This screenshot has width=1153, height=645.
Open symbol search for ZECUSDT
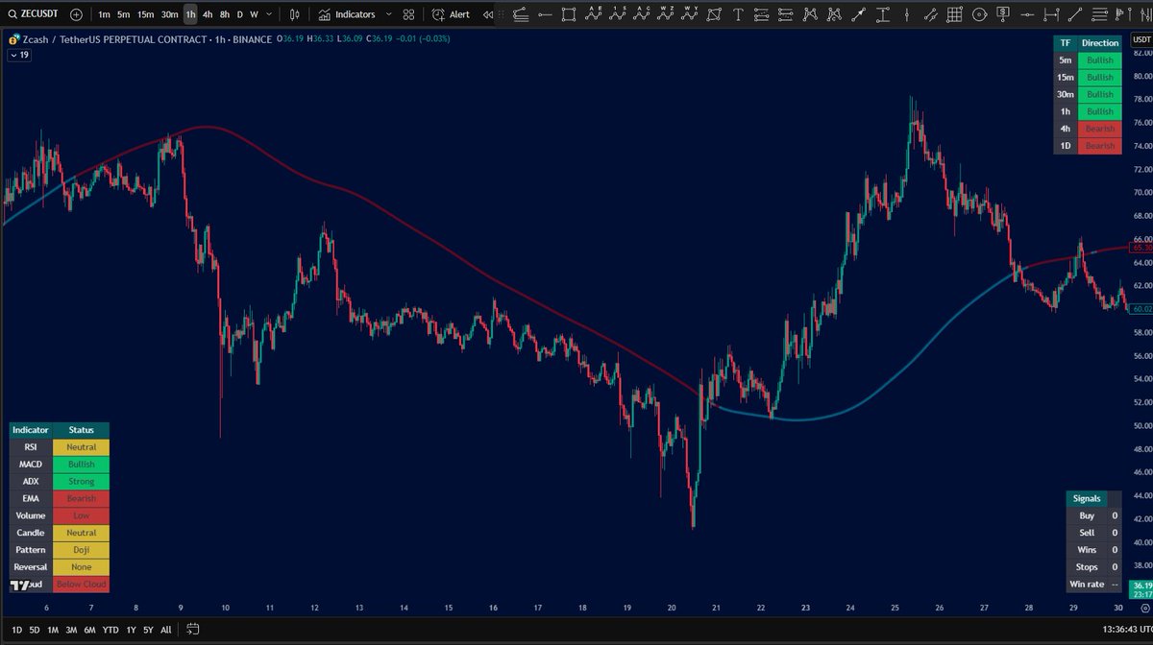pos(35,14)
